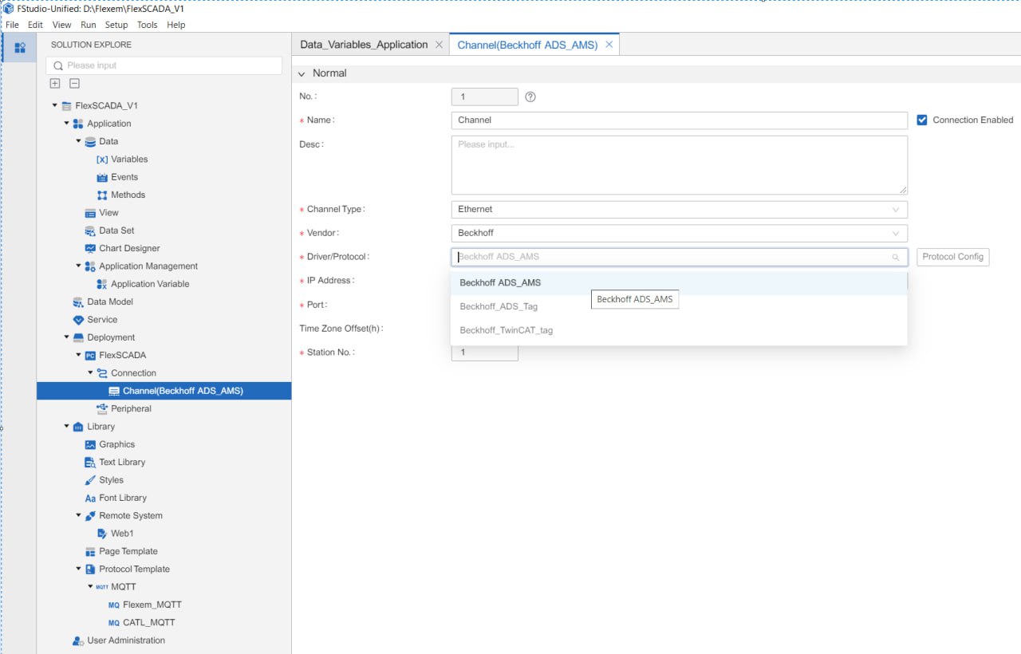Click the Protocol Config button
Screen dimensions: 1021x654
pos(953,257)
